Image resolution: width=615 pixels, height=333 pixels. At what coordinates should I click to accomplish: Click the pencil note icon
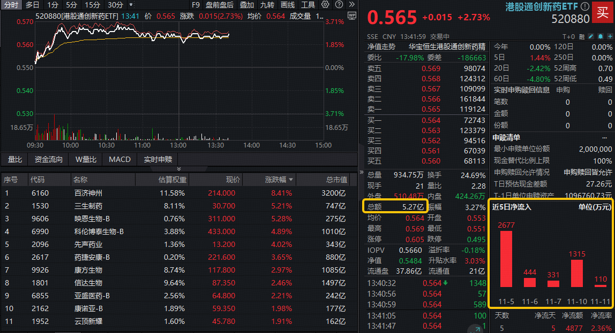[591, 36]
